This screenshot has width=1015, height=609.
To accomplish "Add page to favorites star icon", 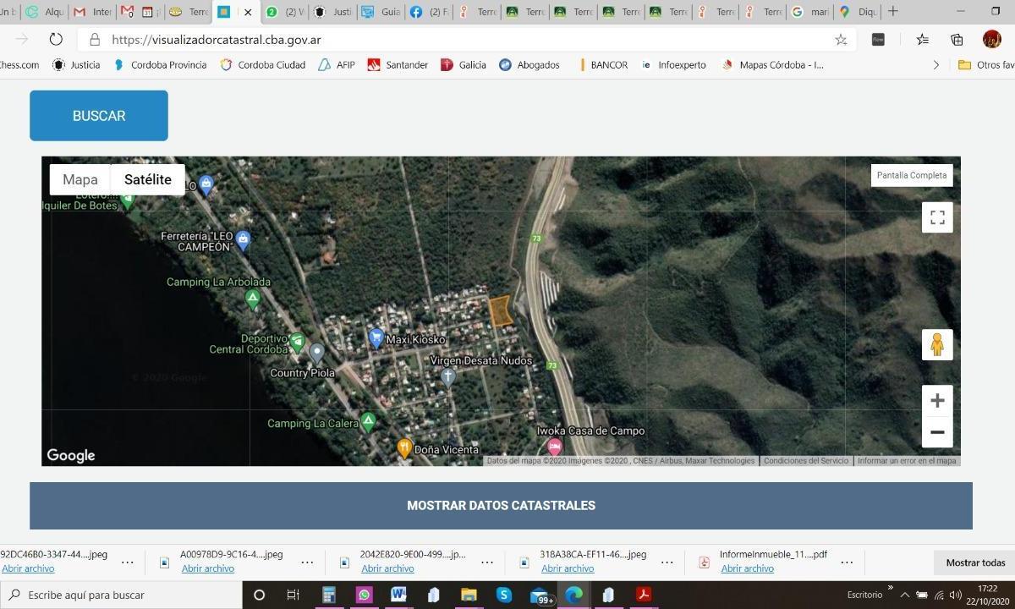I will (841, 40).
